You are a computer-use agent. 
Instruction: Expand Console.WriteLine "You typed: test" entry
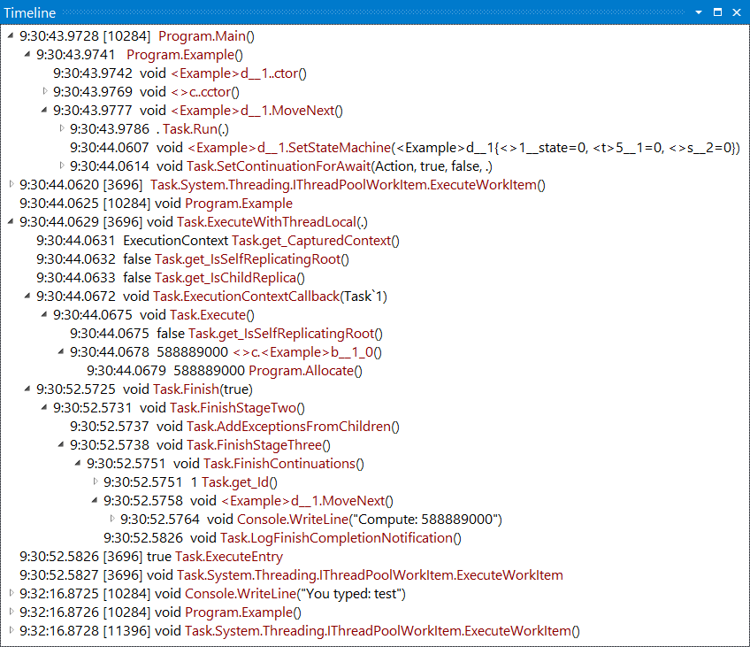(x=11, y=593)
